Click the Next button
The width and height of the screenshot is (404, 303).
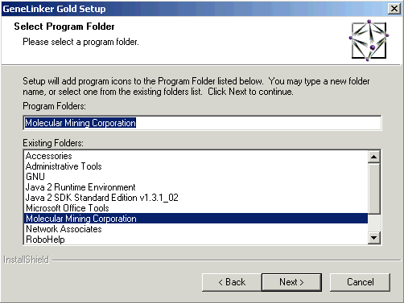291,282
